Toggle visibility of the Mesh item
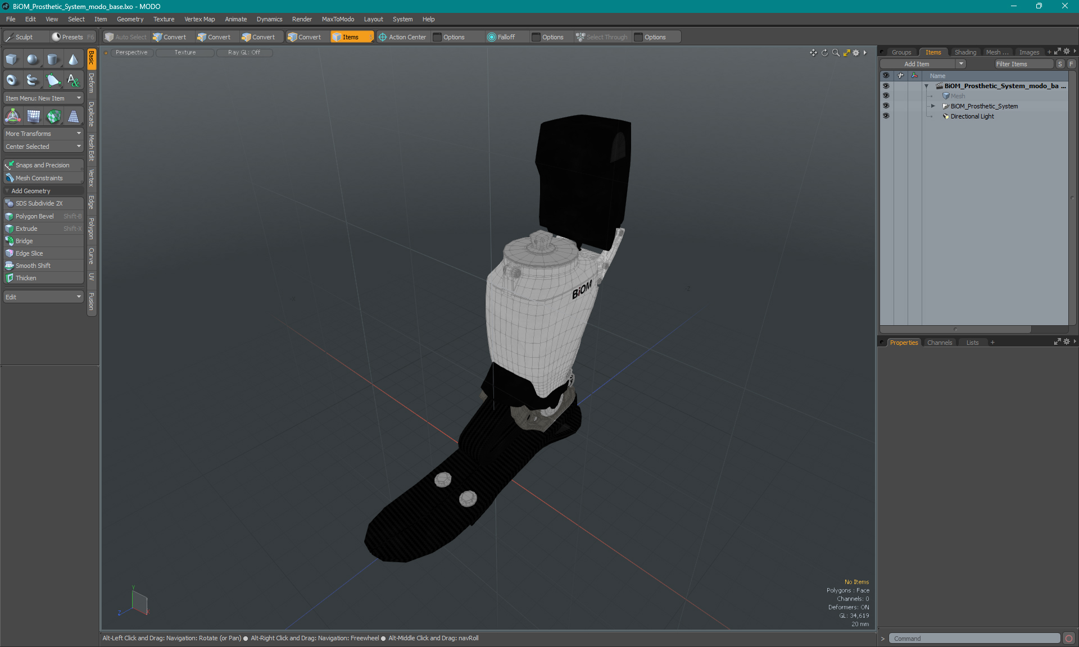The image size is (1079, 647). (886, 96)
